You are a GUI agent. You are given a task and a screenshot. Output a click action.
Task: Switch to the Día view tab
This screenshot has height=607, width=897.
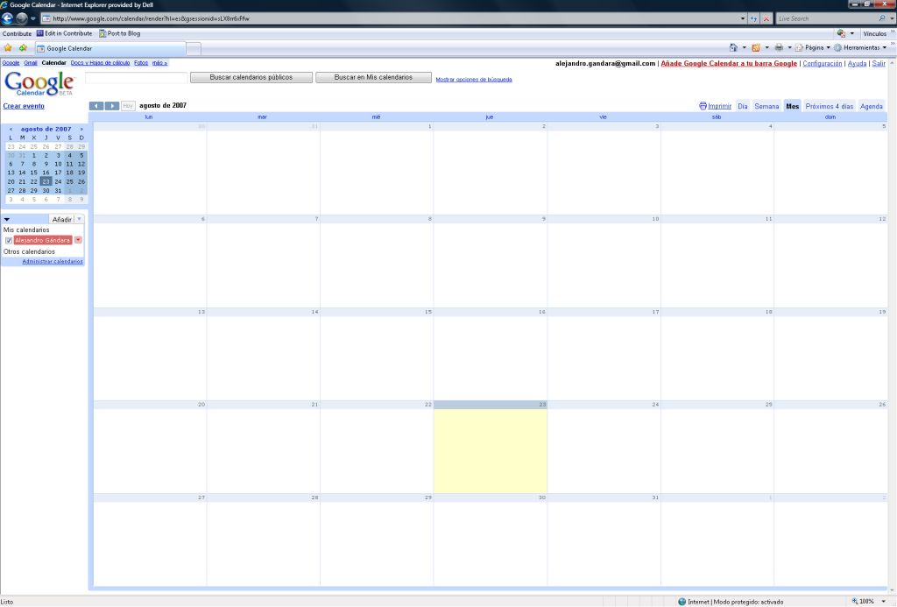743,106
